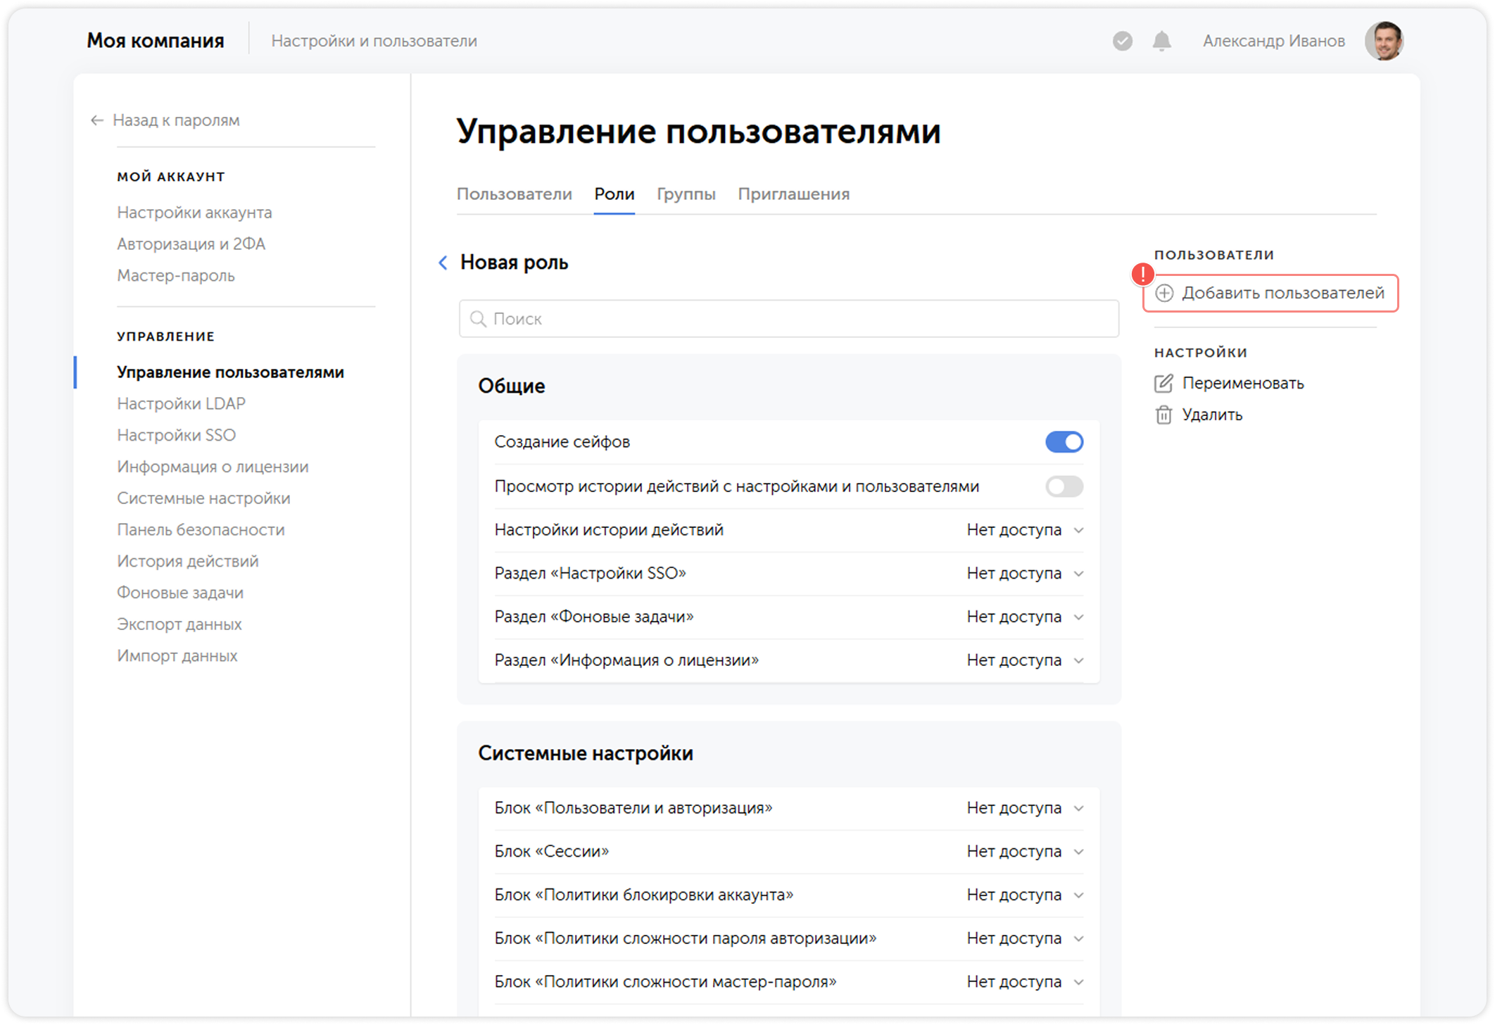Open Авторизация и 2ФА in sidebar
The image size is (1495, 1025).
(x=191, y=244)
